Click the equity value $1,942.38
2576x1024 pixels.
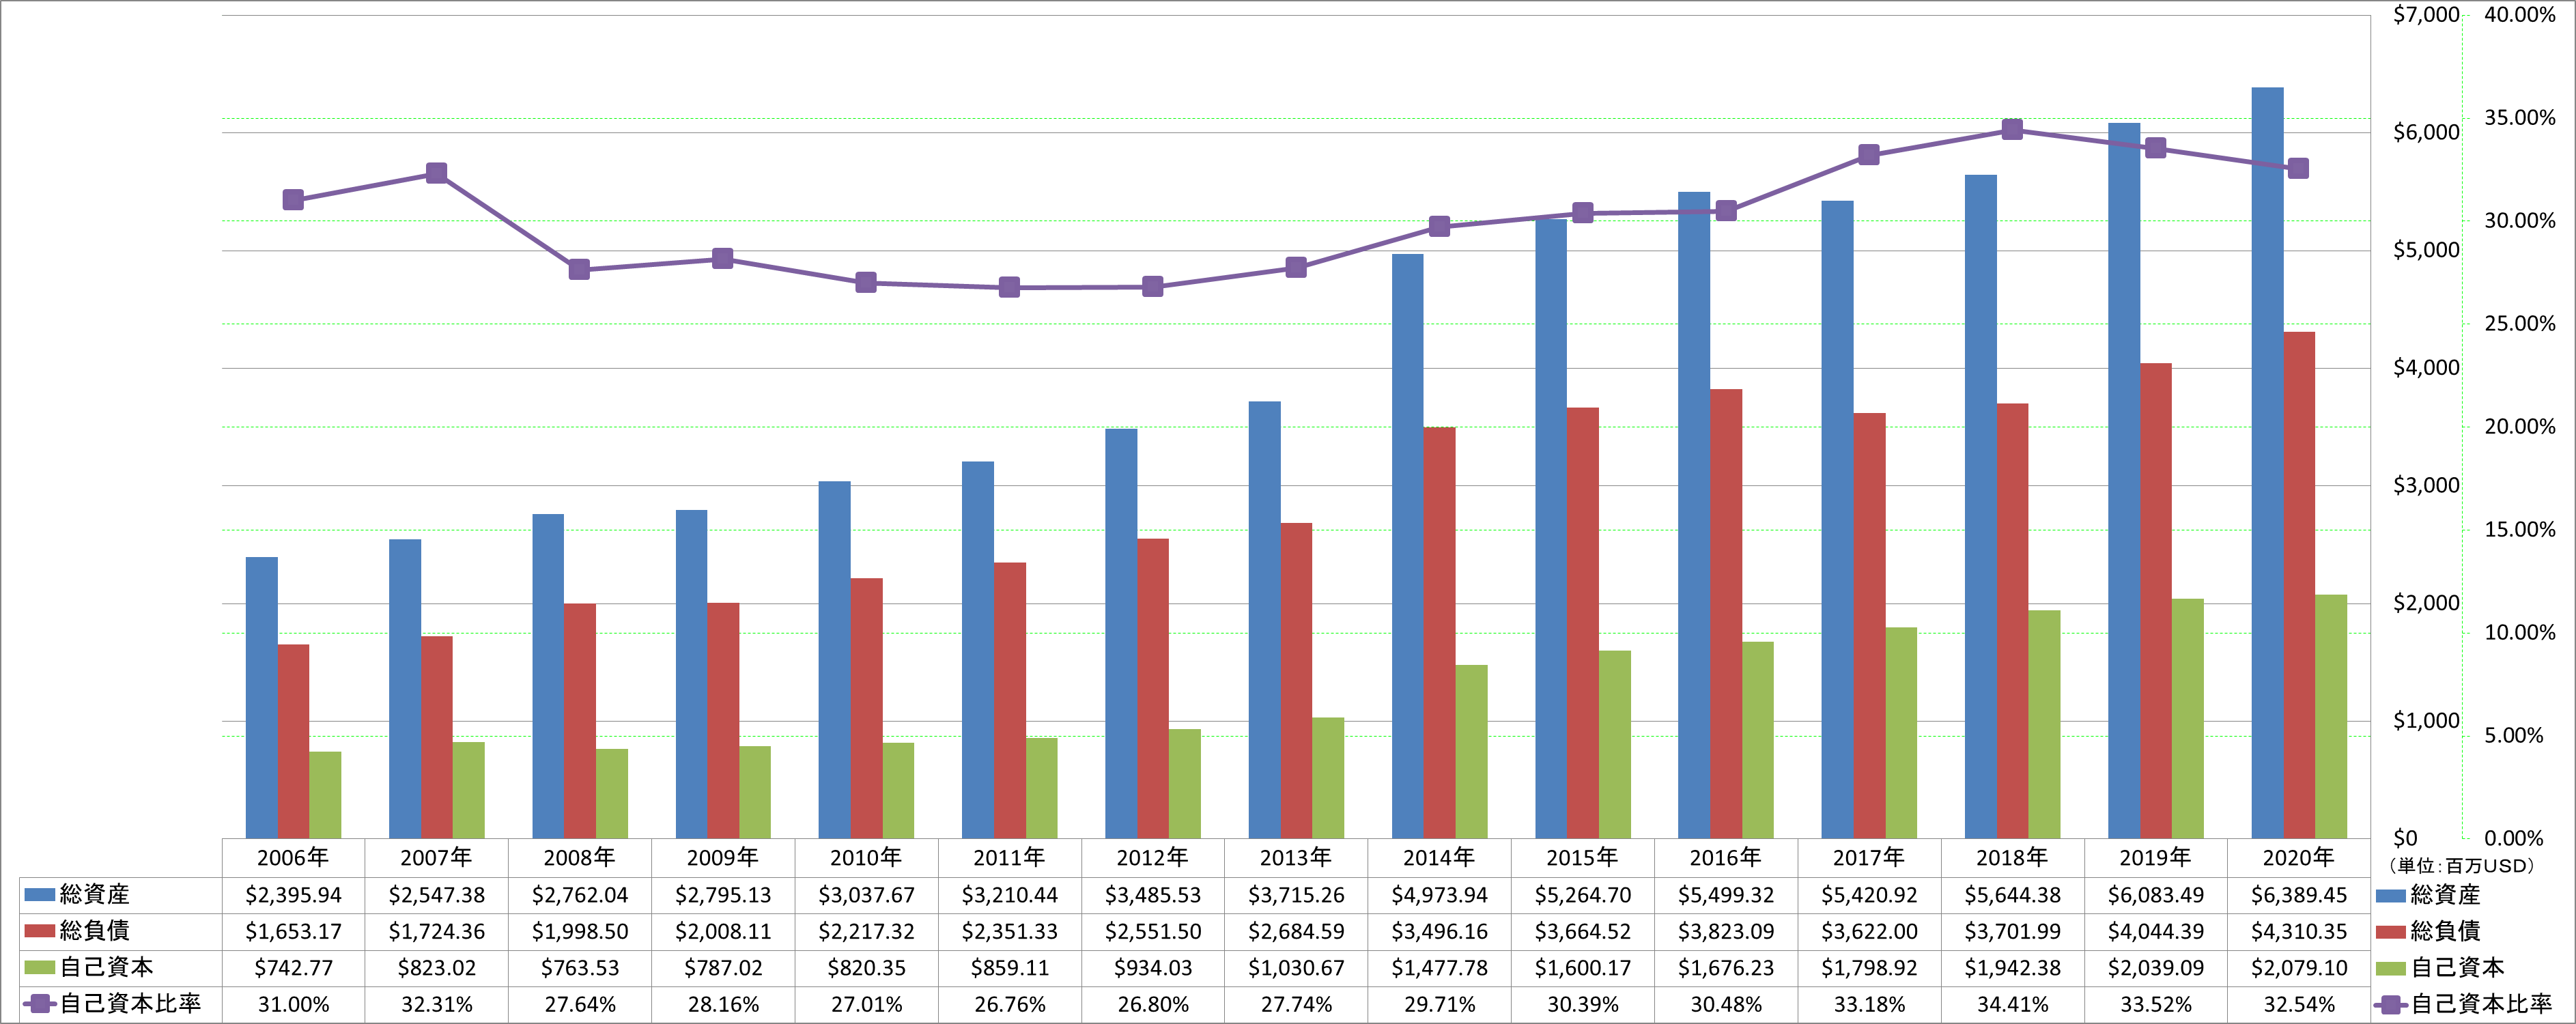(x=2013, y=968)
